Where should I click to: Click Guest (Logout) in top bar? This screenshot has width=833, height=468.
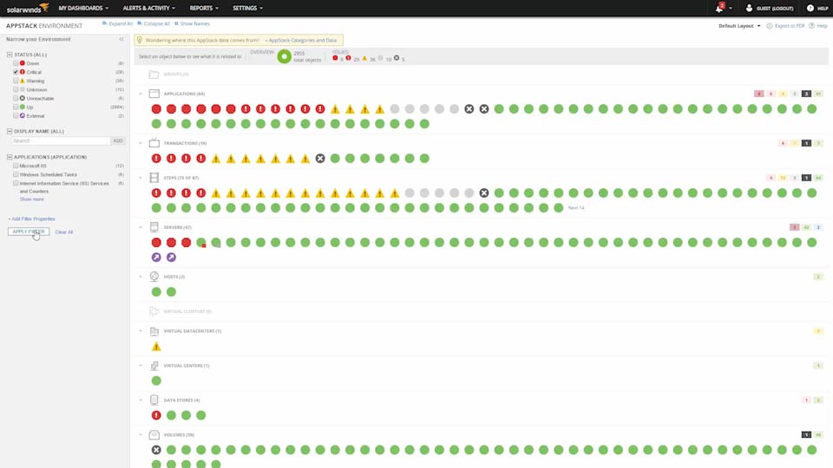tap(775, 9)
